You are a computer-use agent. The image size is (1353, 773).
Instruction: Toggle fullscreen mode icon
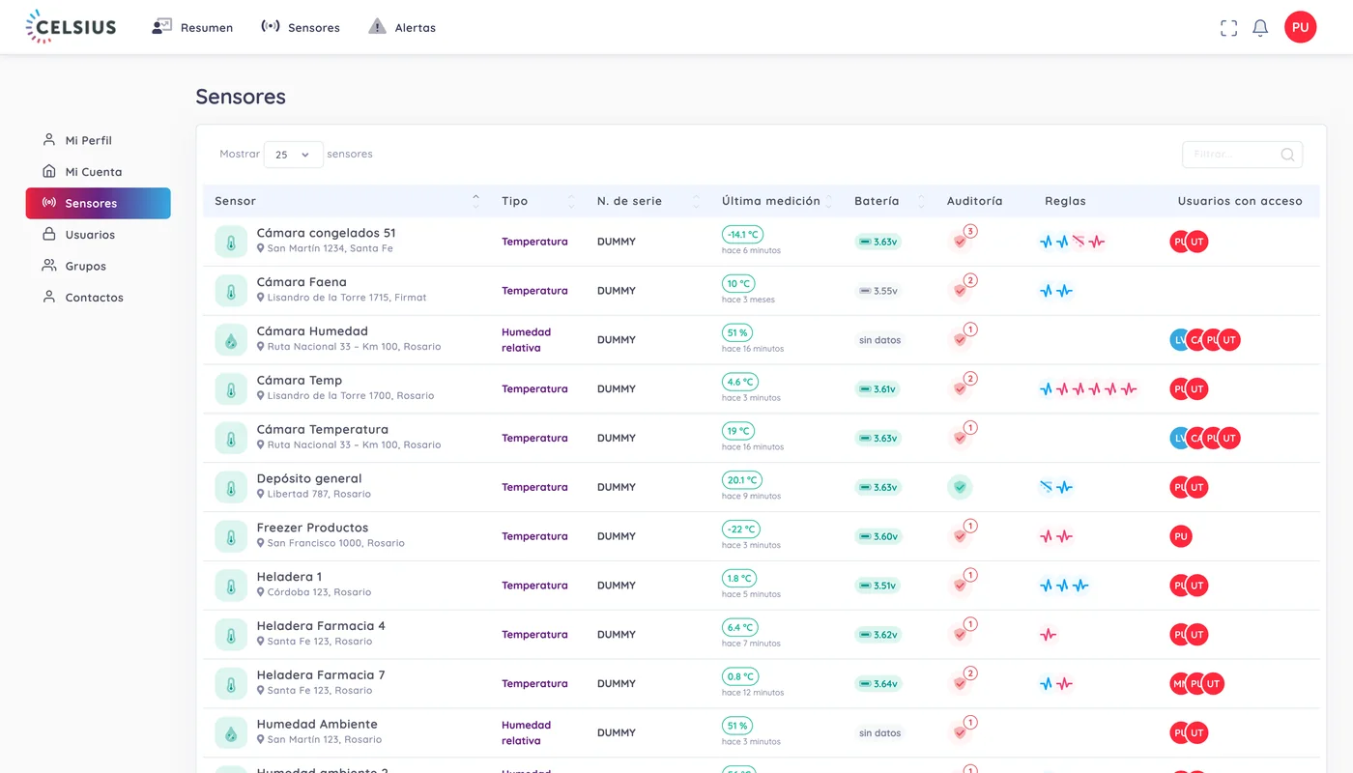point(1228,28)
